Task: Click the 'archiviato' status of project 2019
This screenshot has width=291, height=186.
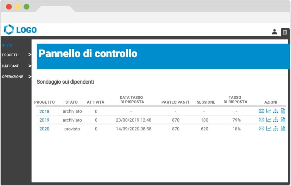Action: click(x=72, y=120)
